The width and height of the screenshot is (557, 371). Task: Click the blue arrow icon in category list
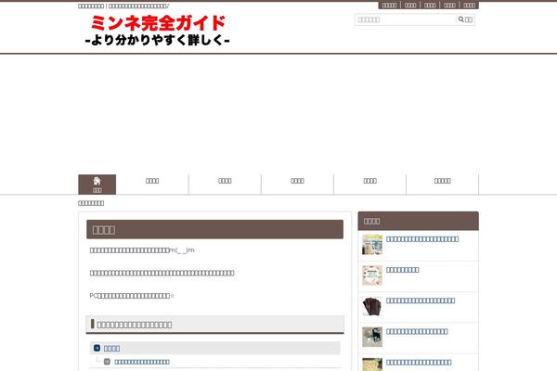click(x=97, y=348)
